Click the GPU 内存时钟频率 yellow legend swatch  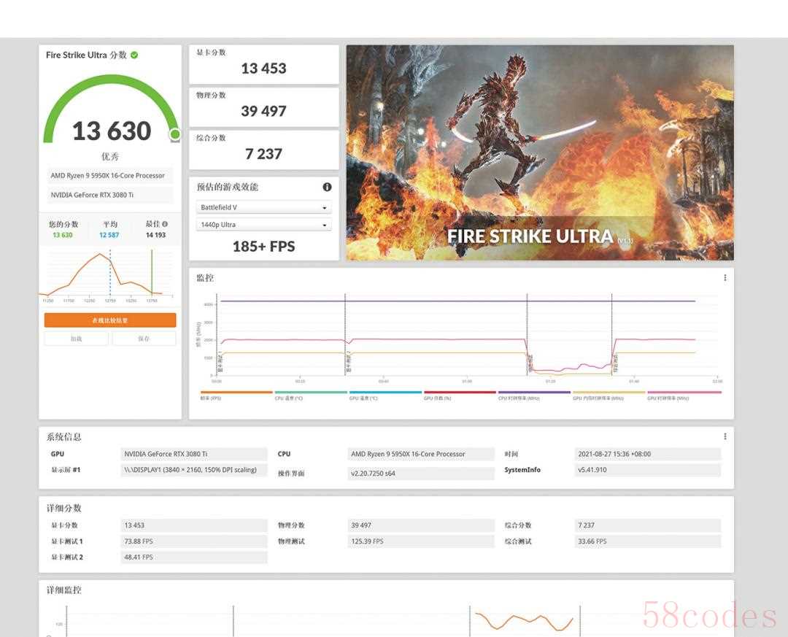point(609,393)
